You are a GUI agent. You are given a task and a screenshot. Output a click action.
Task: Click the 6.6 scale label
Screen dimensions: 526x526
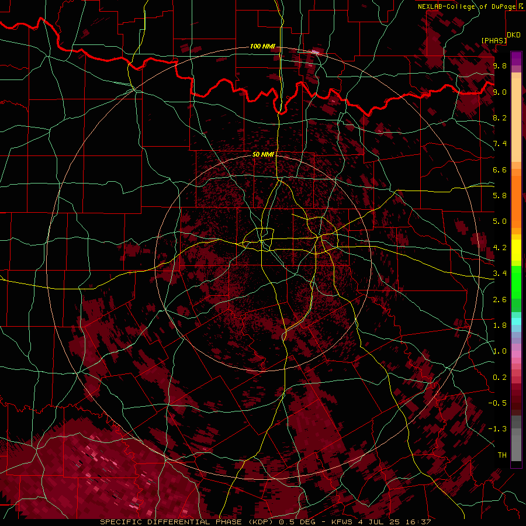tap(500, 169)
